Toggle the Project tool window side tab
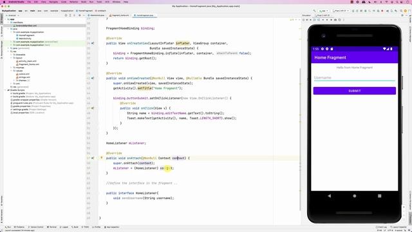Screen dimensions: 412x232 click(x=1, y=19)
